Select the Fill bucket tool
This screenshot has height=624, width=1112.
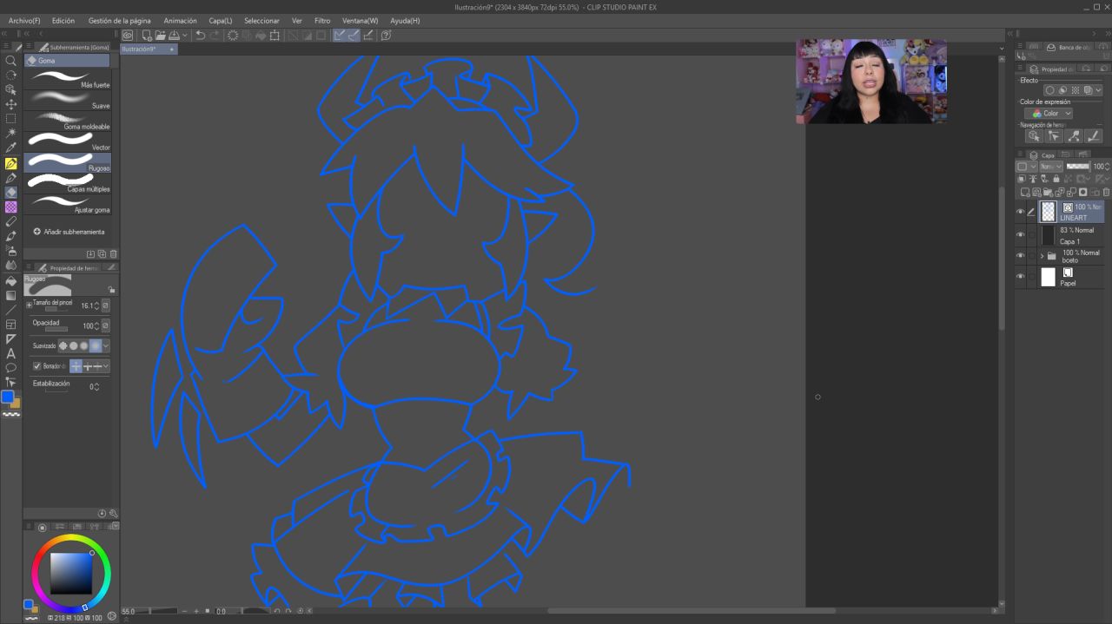coord(10,280)
